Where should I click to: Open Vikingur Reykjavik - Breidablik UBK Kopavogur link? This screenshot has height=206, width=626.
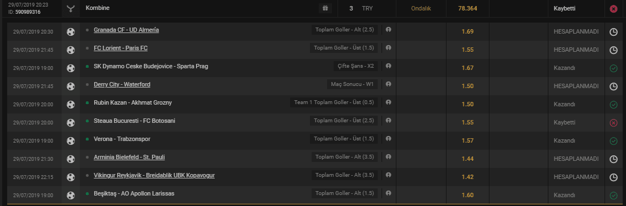(154, 176)
